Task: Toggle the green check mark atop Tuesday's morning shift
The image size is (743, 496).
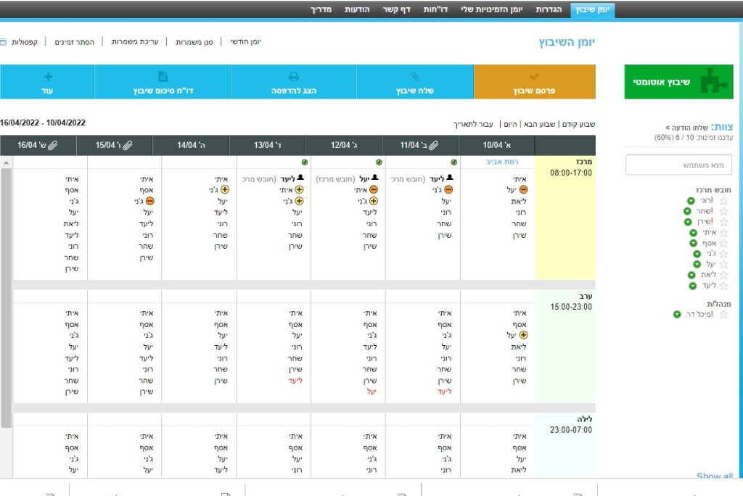Action: coord(379,162)
